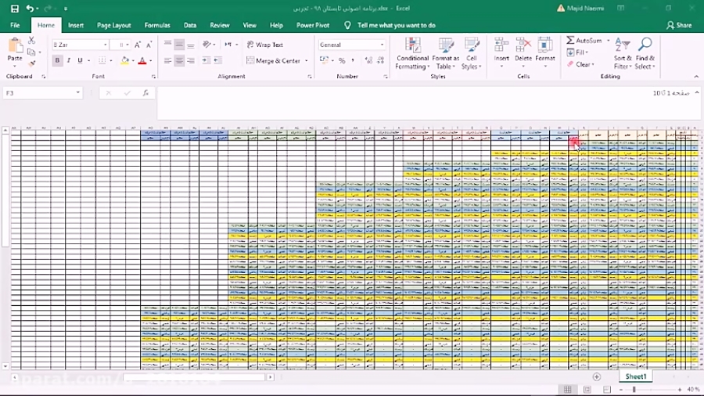
Task: Open the File tab
Action: tap(15, 25)
